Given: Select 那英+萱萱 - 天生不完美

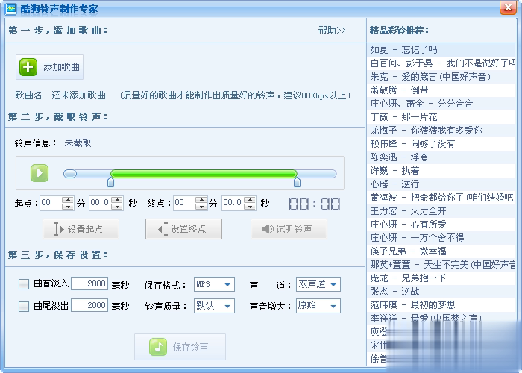Looking at the screenshot, I should click(x=441, y=265).
